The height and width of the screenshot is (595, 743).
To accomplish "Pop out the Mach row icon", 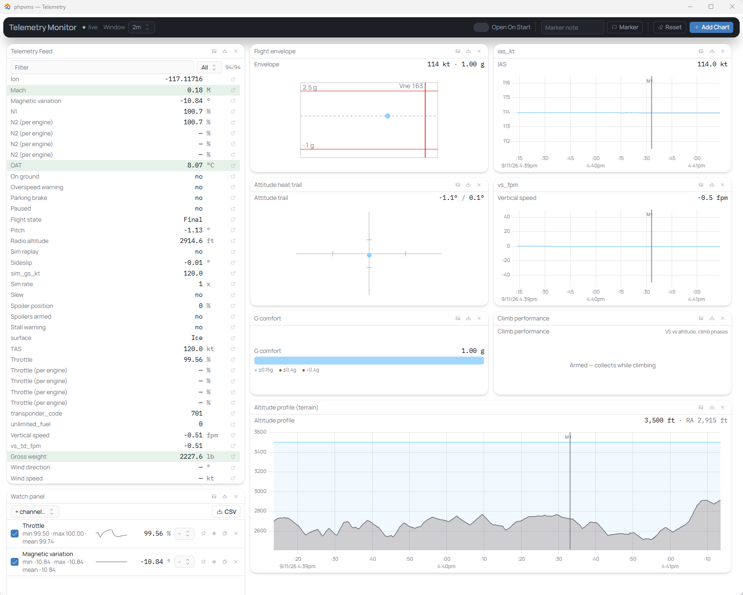I will pos(233,90).
